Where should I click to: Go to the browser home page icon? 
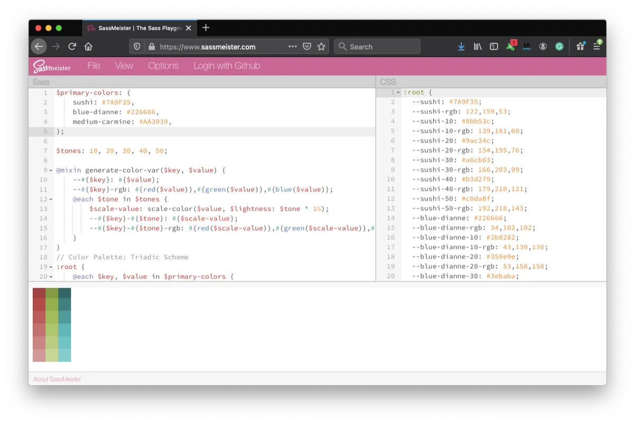point(88,46)
